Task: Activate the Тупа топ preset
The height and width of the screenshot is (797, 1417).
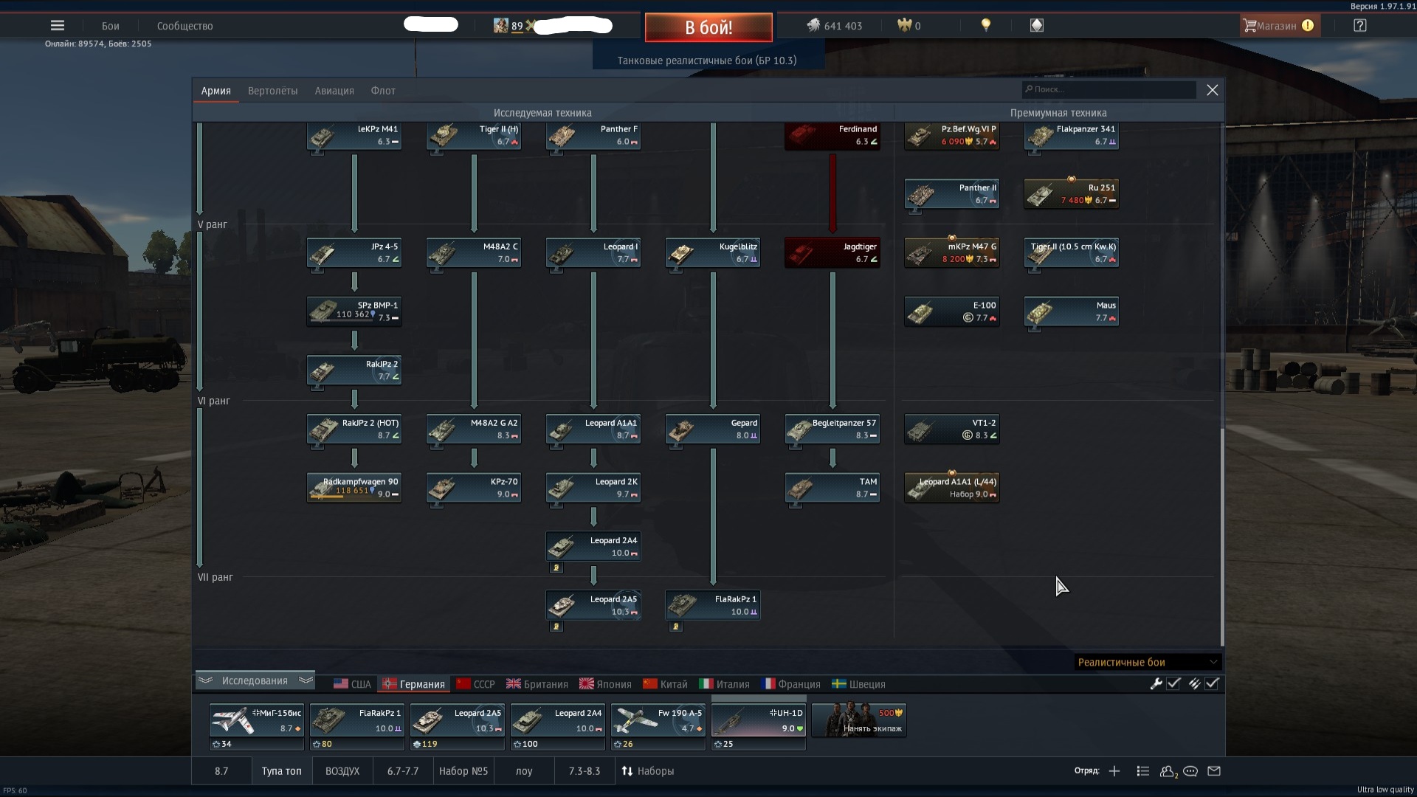Action: (x=281, y=771)
